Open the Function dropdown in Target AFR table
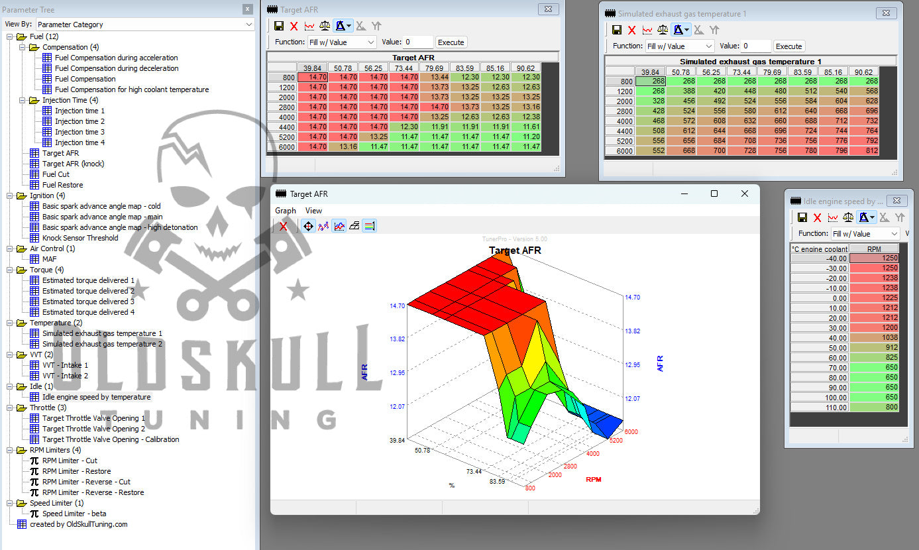 (341, 42)
